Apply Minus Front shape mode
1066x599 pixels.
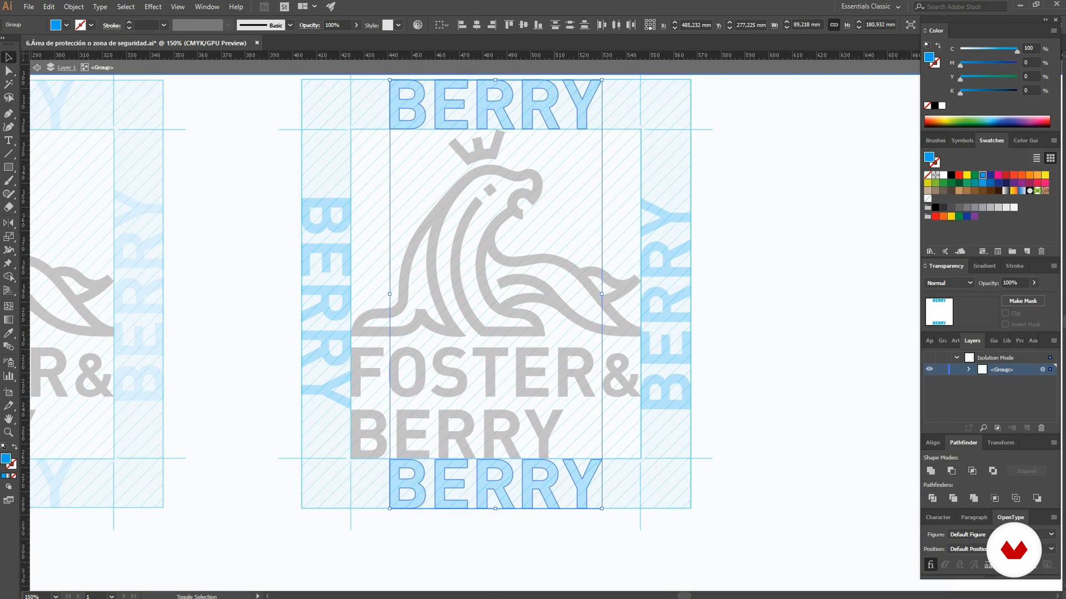[x=952, y=471]
